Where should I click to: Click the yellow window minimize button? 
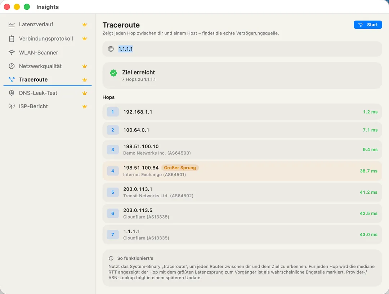pos(17,7)
